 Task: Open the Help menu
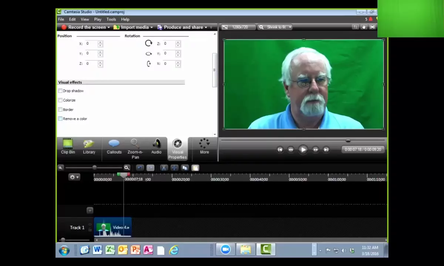[x=125, y=19]
